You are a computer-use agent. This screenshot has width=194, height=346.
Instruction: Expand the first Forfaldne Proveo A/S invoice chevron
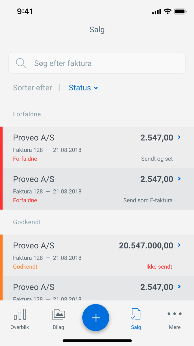click(x=180, y=137)
